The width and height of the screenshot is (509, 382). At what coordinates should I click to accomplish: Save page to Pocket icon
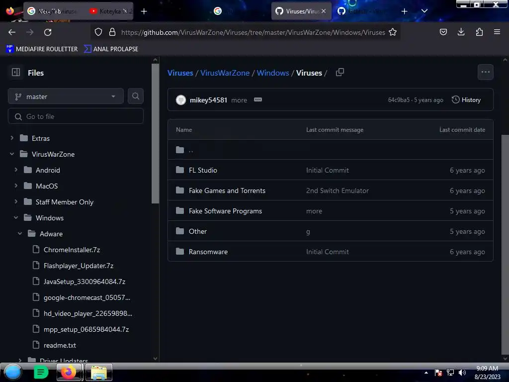tap(443, 32)
